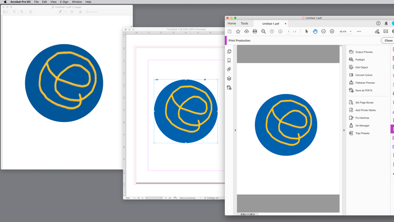Open the Window menu
This screenshot has width=394, height=222.
pyautogui.click(x=77, y=2)
